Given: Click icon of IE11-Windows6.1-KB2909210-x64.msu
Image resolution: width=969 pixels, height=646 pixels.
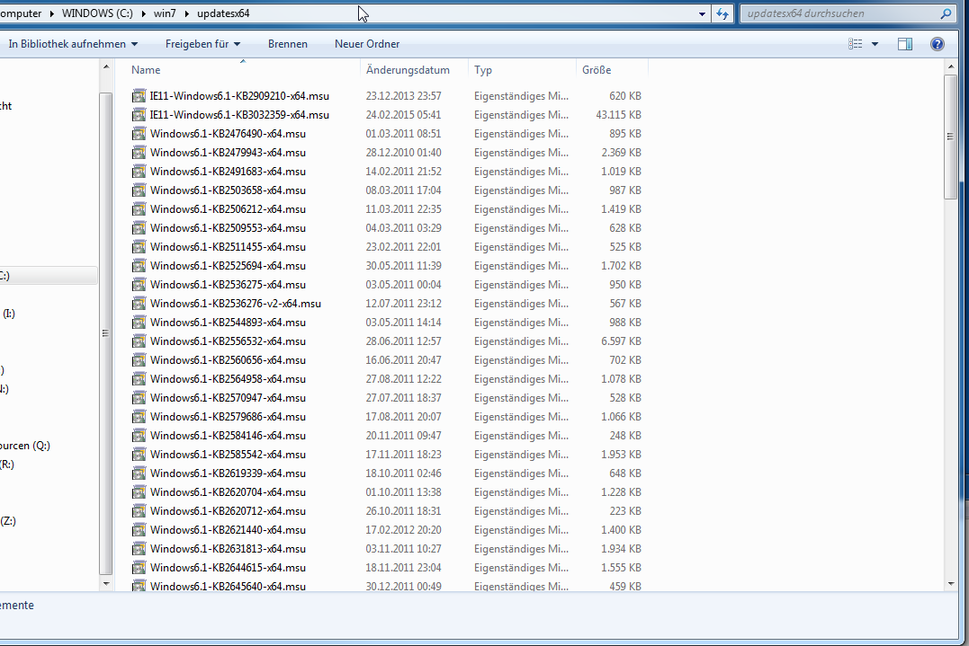Looking at the screenshot, I should (x=139, y=96).
